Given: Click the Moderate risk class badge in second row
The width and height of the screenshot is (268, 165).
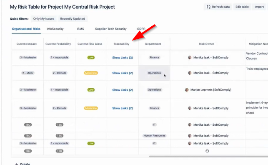Looking at the screenshot, I should coord(91,73).
